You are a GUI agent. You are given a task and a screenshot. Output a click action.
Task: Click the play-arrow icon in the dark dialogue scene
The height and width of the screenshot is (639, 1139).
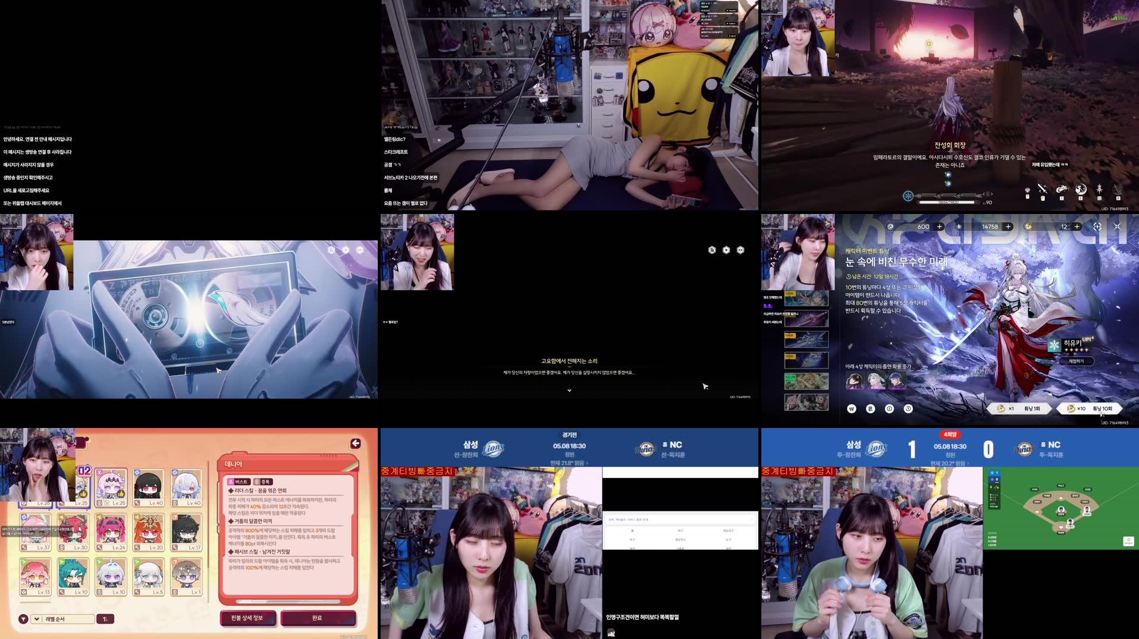[726, 250]
